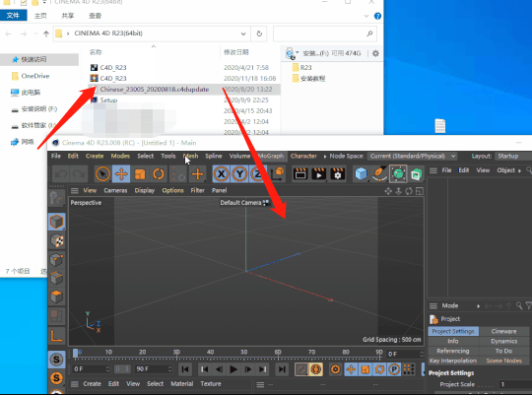Image resolution: width=532 pixels, height=395 pixels.
Task: Toggle Parameter keyframe recording P
Action: pyautogui.click(x=394, y=369)
